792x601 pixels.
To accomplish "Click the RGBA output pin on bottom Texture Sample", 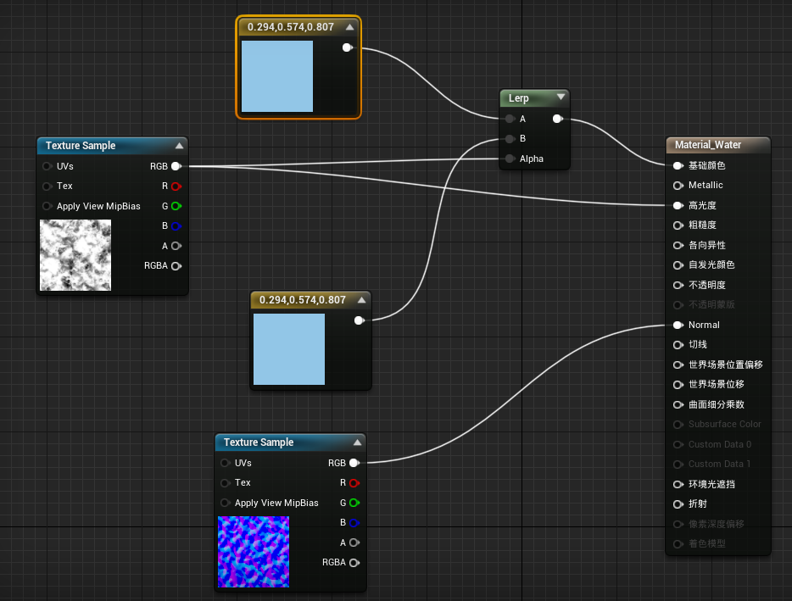I will tap(354, 562).
